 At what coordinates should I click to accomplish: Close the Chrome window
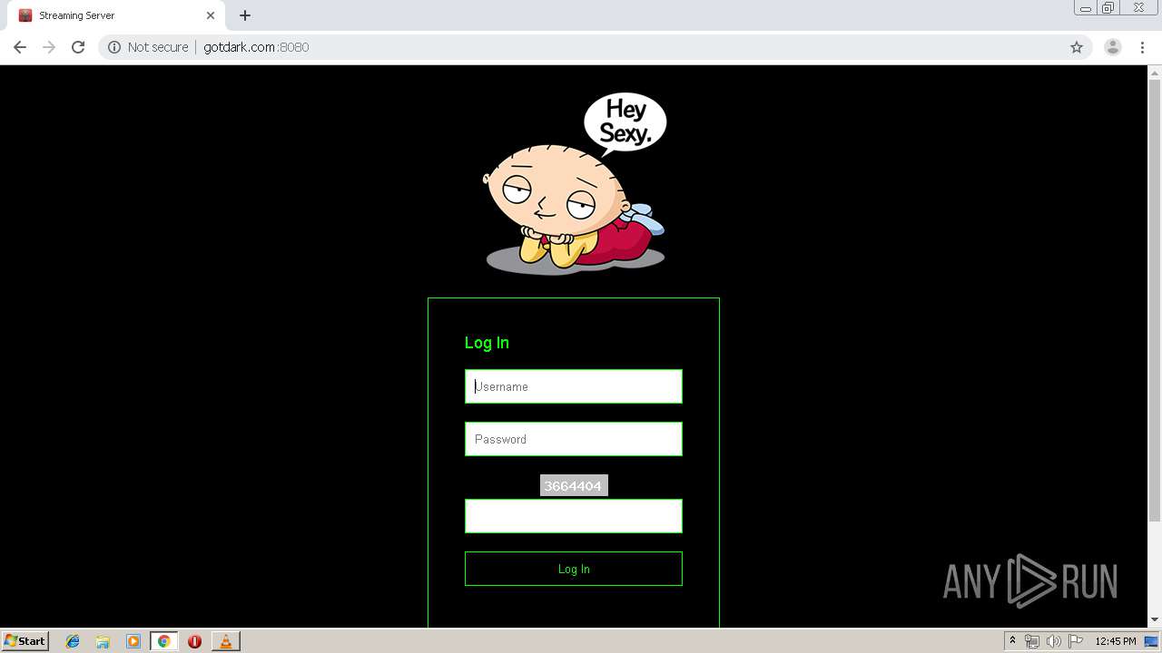click(1139, 8)
